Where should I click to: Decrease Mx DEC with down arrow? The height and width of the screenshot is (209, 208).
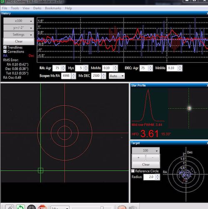(104, 78)
